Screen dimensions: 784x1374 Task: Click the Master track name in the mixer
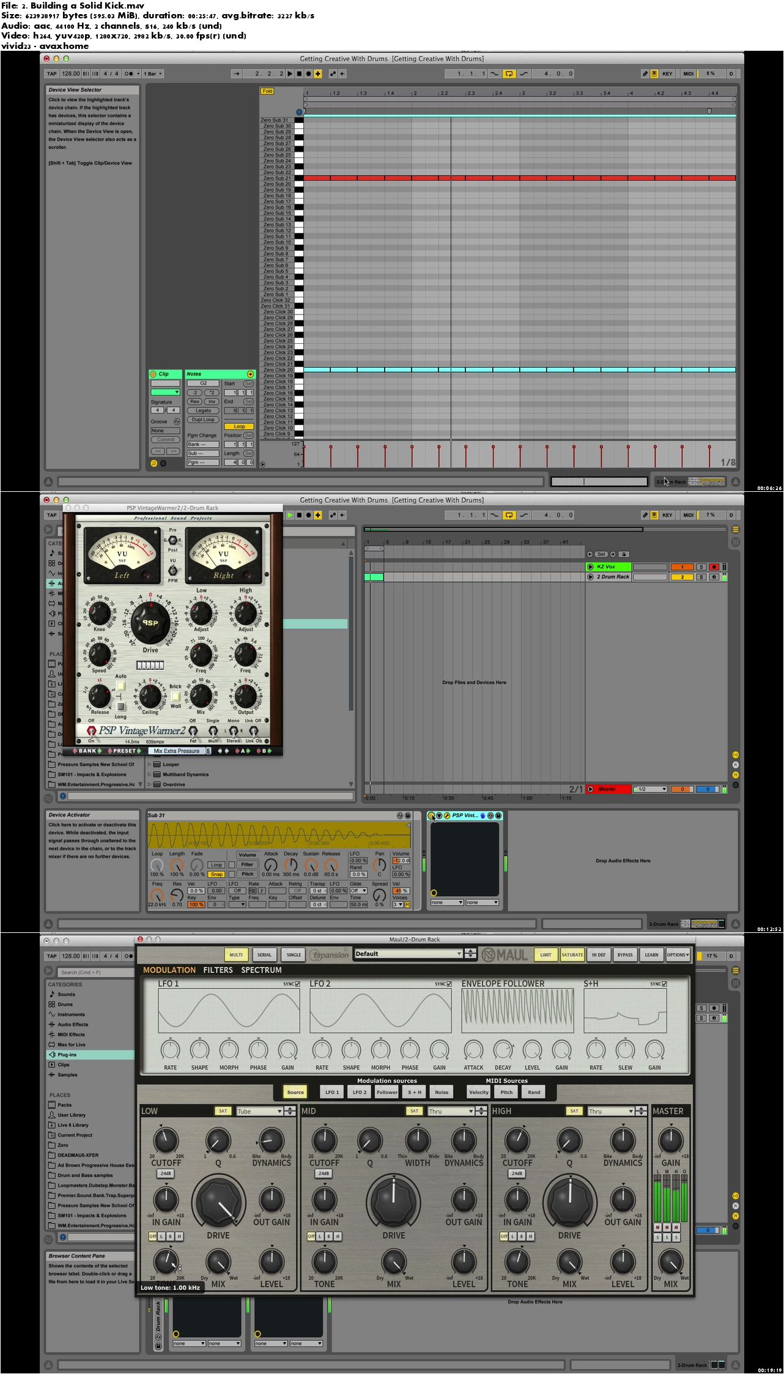coord(607,789)
